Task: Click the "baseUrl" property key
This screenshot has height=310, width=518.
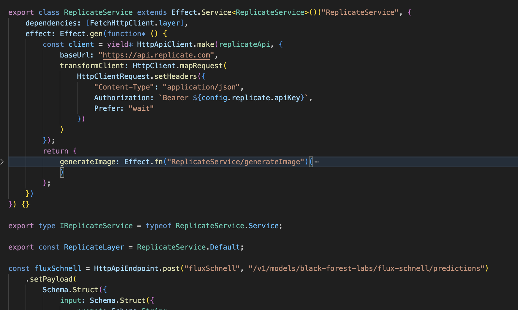Action: coord(75,55)
